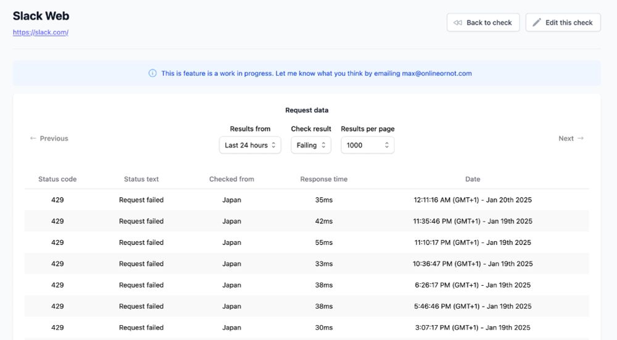Image resolution: width=617 pixels, height=340 pixels.
Task: Click the rewind icon beside Back to check
Action: coord(457,23)
